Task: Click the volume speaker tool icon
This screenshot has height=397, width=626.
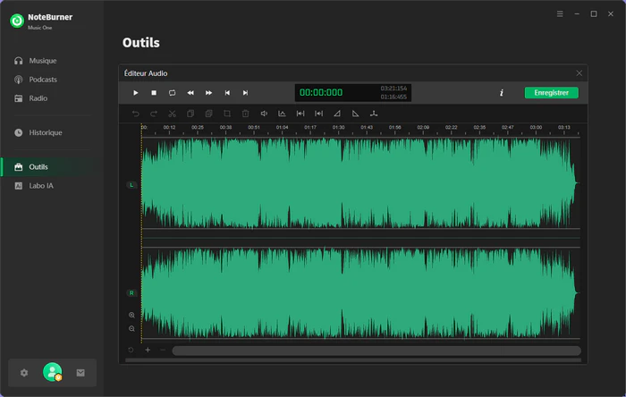Action: tap(264, 114)
